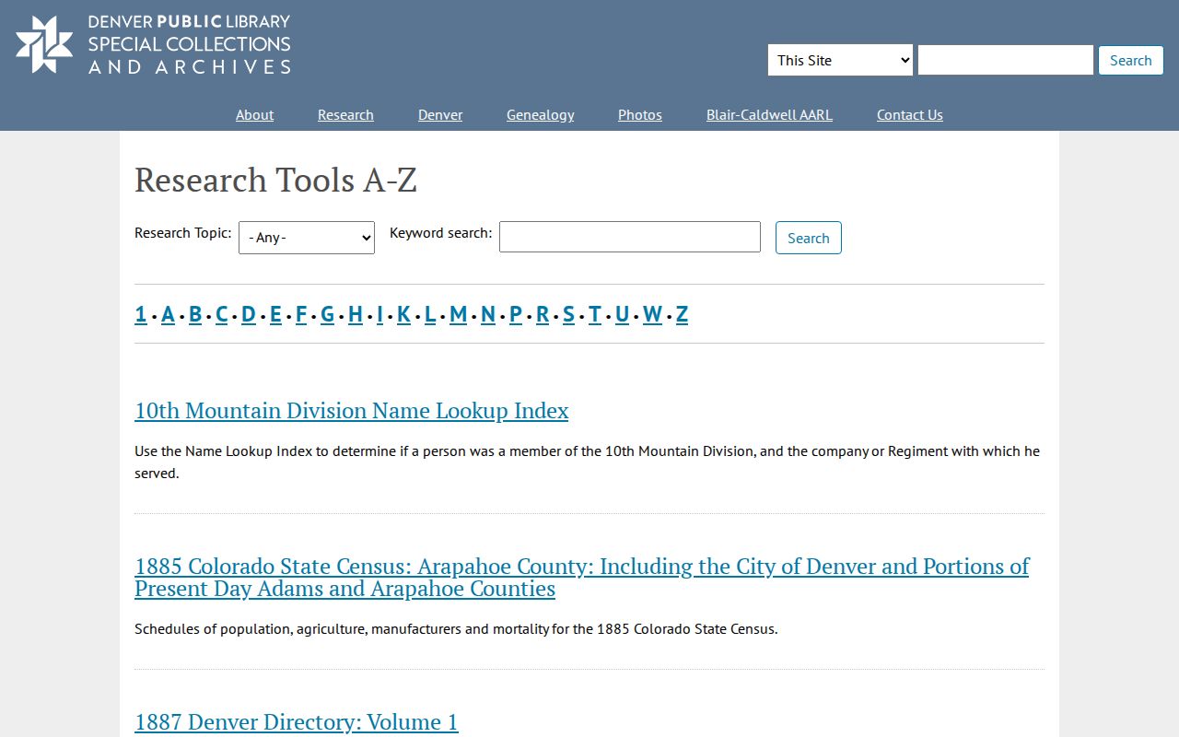Focus the header site search field
Viewport: 1179px width, 737px height.
click(1006, 60)
